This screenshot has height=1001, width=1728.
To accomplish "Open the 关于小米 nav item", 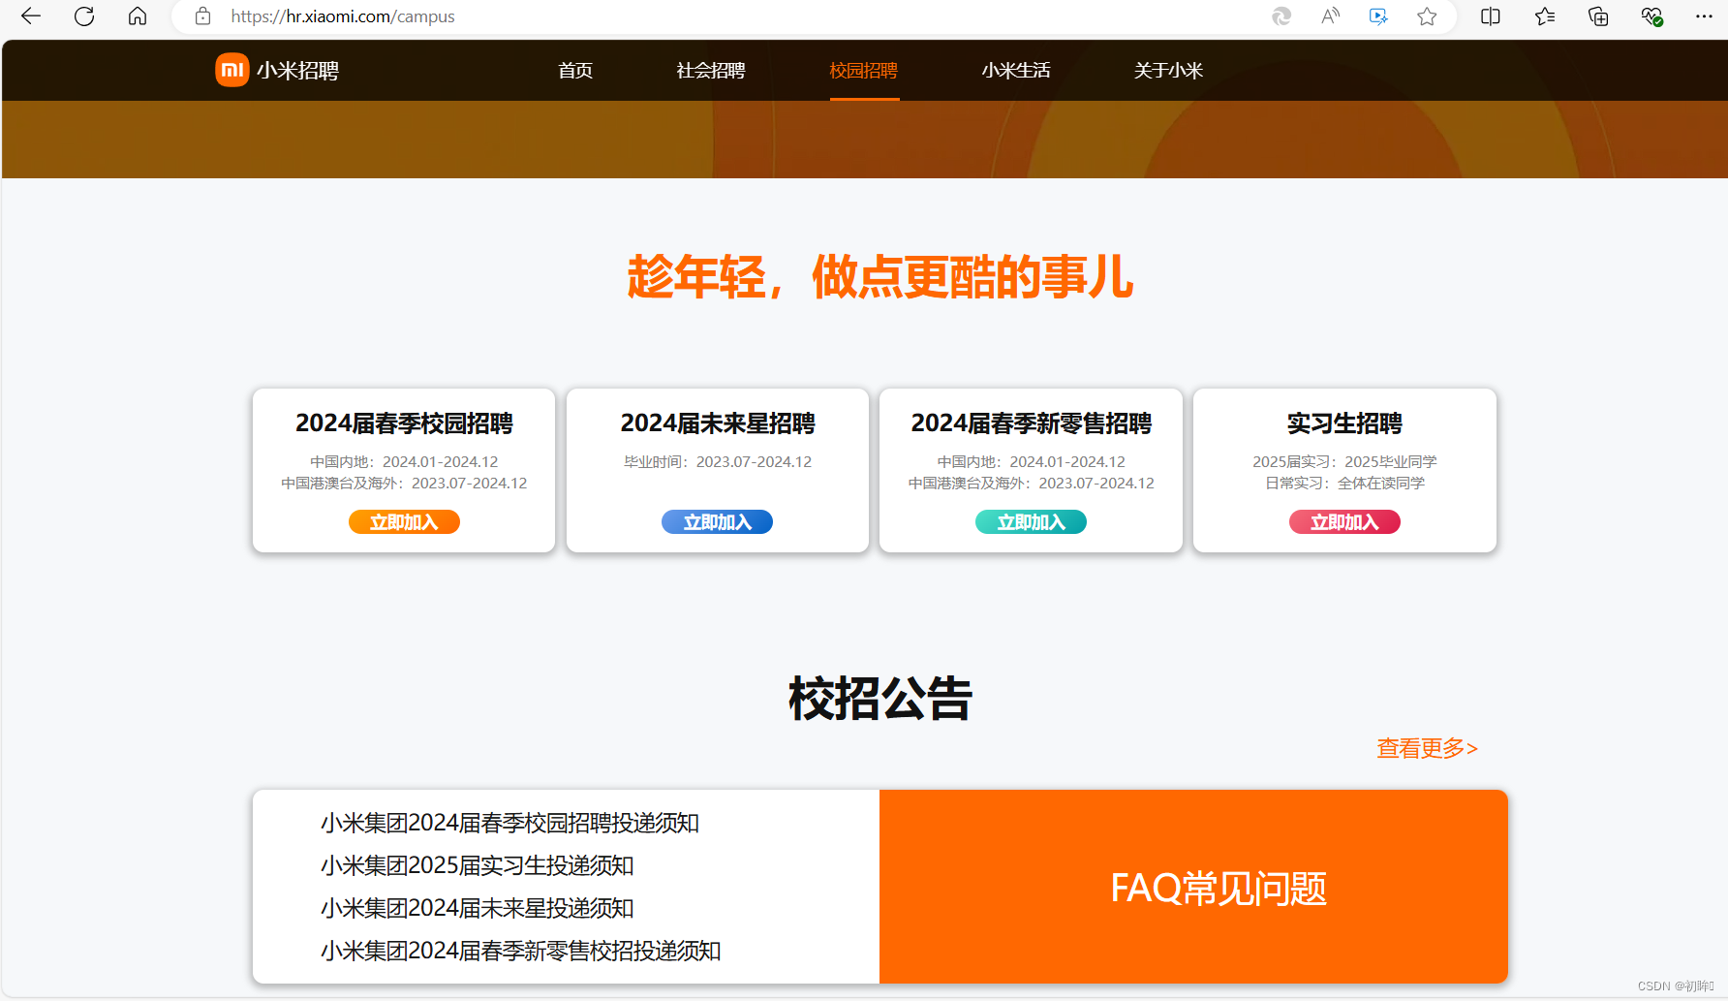I will click(x=1169, y=71).
